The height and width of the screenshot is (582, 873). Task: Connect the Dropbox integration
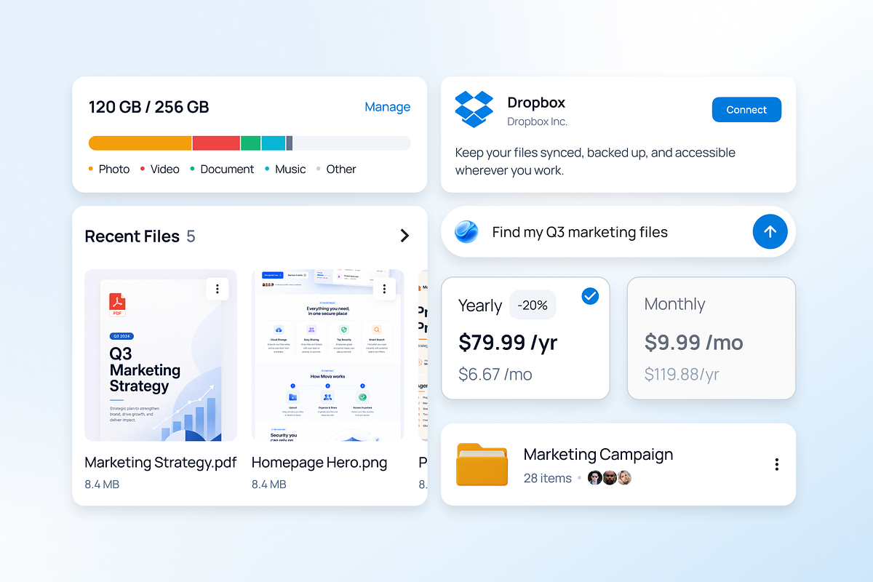pyautogui.click(x=746, y=110)
